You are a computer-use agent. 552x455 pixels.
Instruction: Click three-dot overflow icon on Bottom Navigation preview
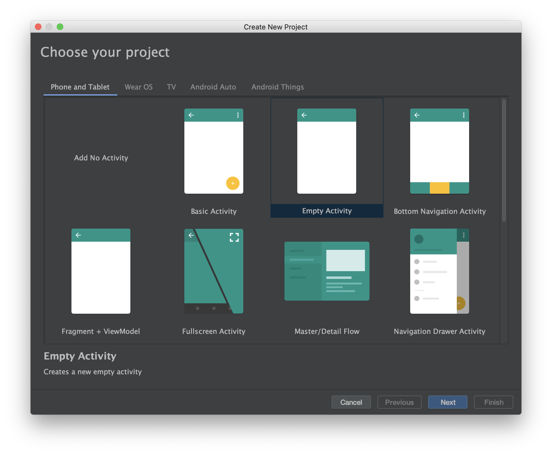pyautogui.click(x=464, y=115)
